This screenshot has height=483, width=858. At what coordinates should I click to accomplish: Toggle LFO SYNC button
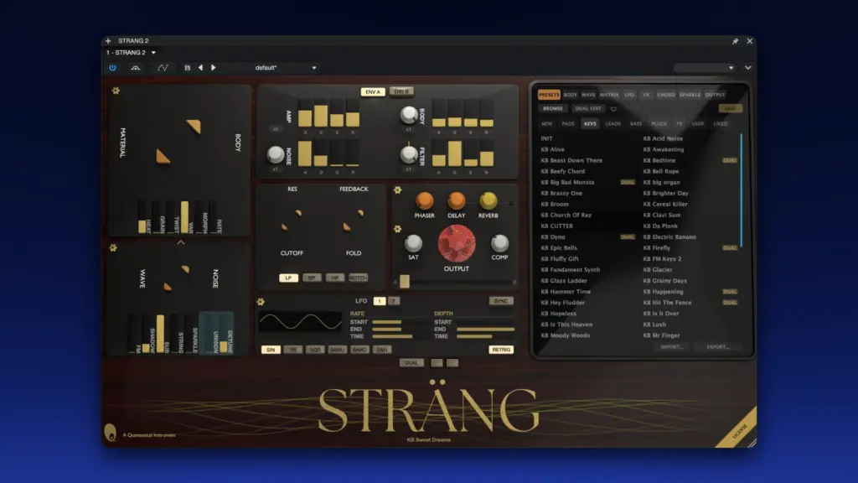pos(501,301)
